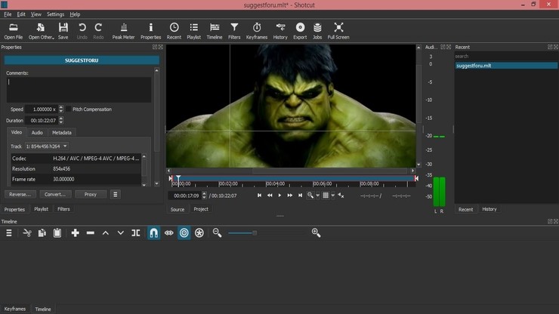Open the Properties hamburger menu button
The image size is (559, 314).
click(115, 194)
